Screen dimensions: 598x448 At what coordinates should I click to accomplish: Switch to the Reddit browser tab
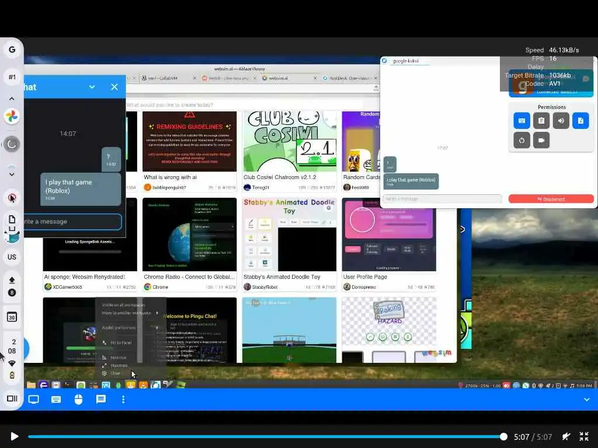(228, 78)
